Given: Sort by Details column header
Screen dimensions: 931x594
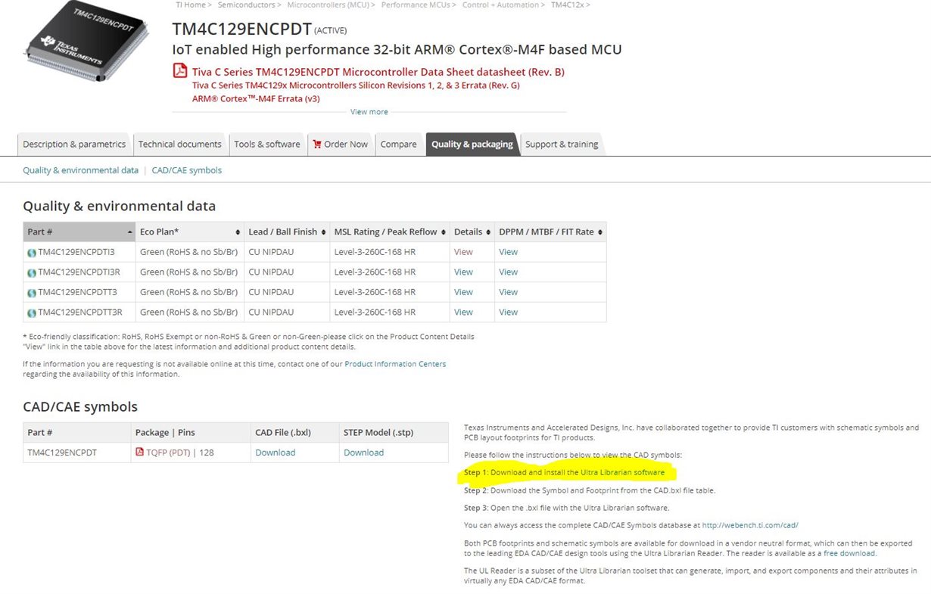Looking at the screenshot, I should [472, 232].
